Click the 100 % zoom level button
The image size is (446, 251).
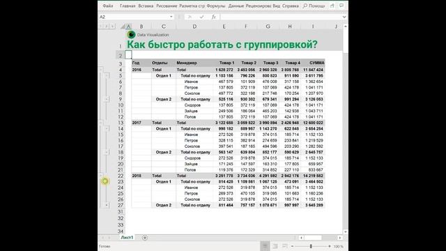338,246
